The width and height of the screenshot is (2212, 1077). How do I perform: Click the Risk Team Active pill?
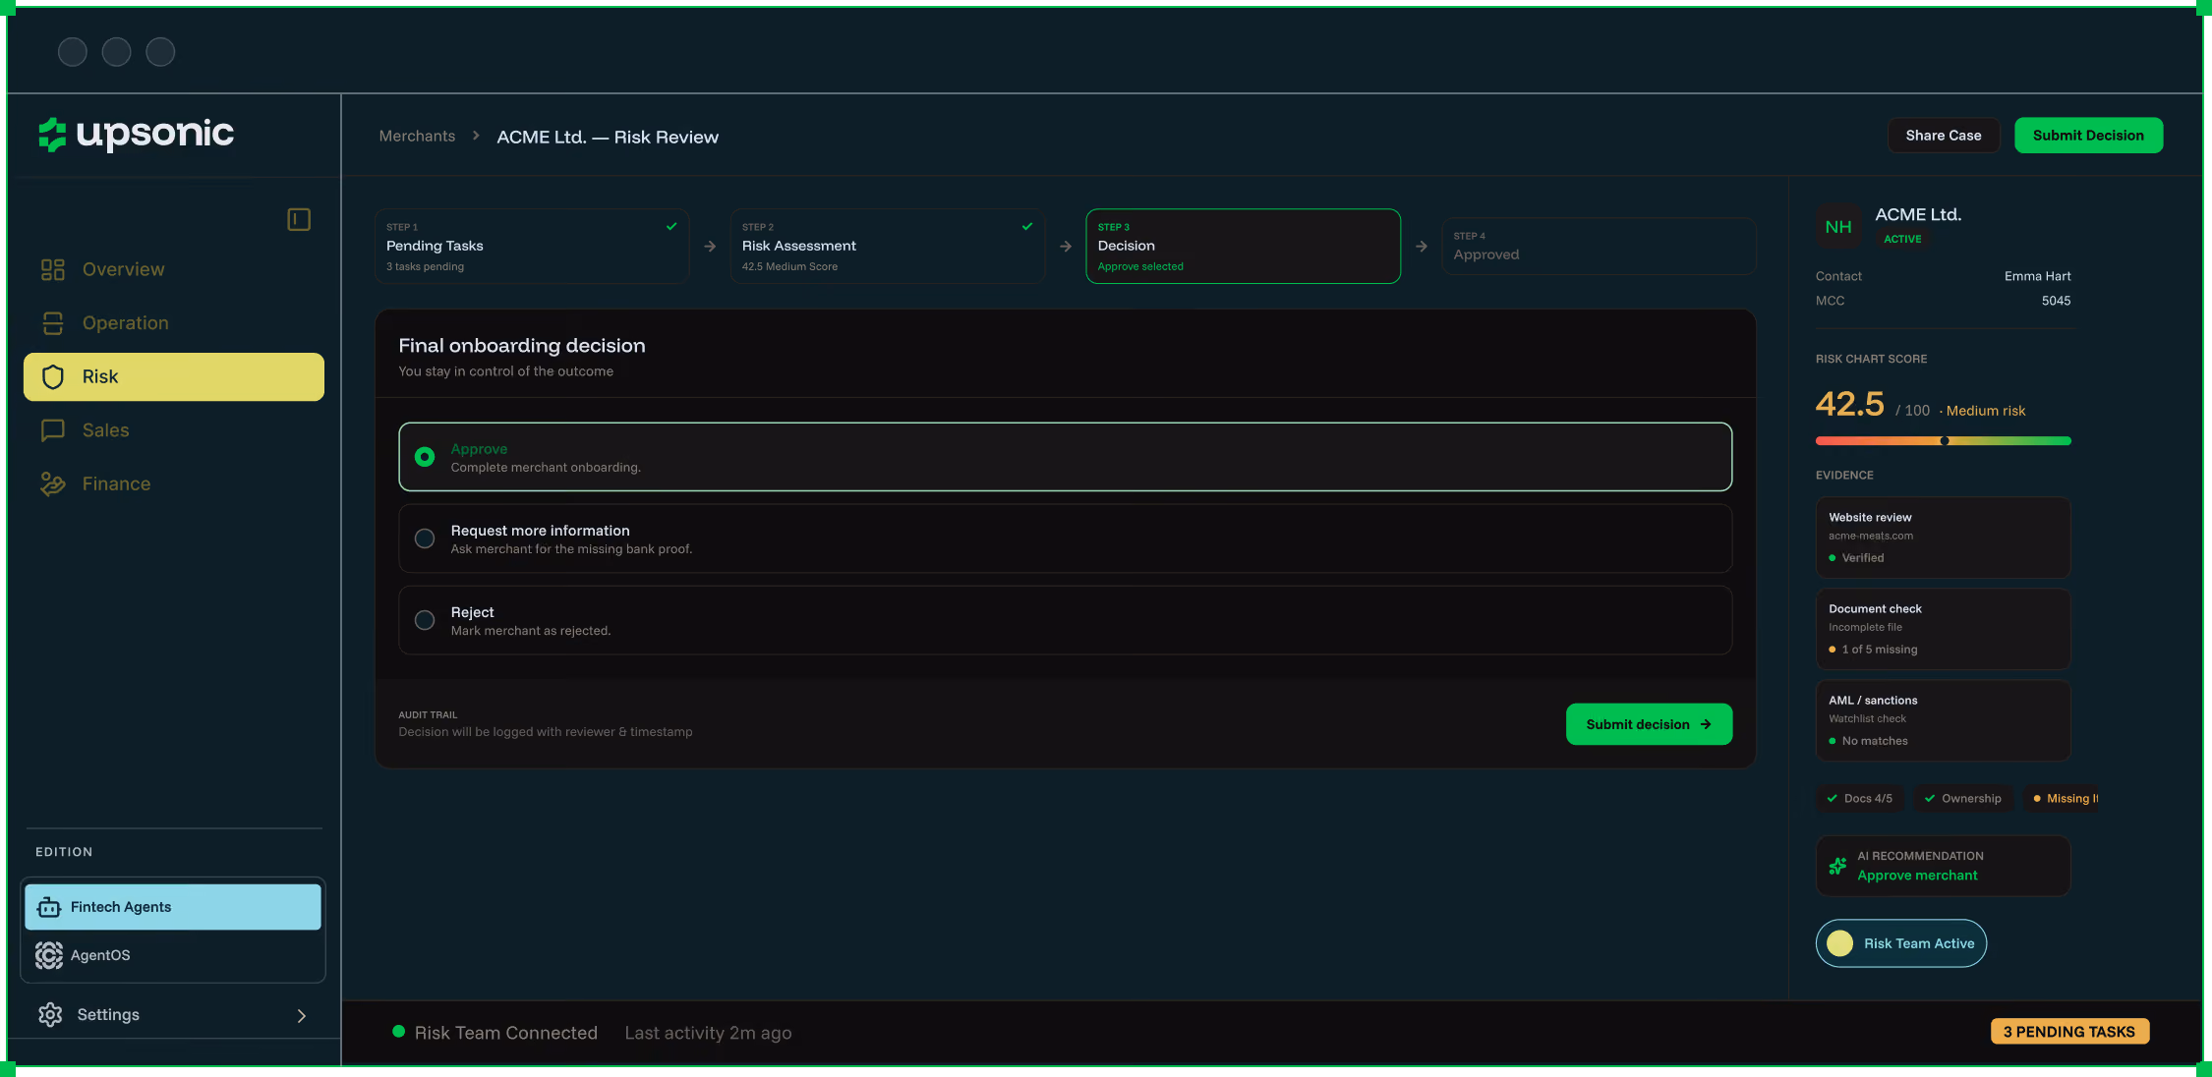(x=1901, y=943)
